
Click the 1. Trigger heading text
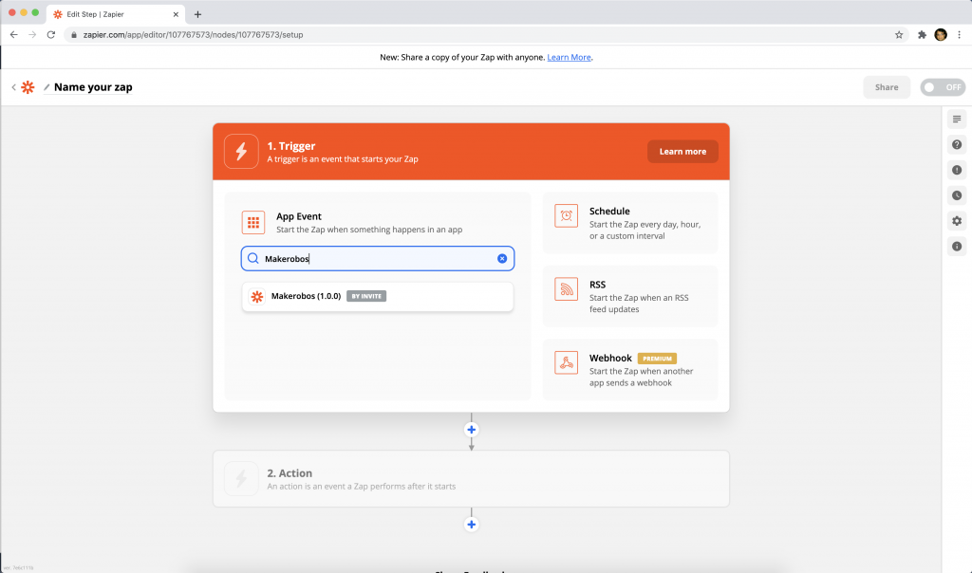(291, 146)
